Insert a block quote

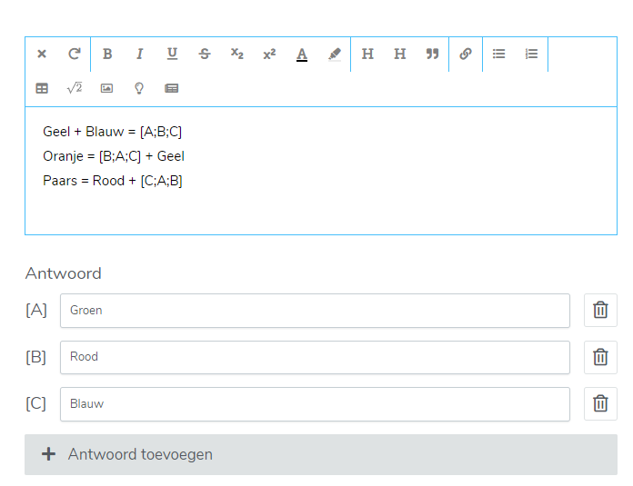pyautogui.click(x=432, y=54)
